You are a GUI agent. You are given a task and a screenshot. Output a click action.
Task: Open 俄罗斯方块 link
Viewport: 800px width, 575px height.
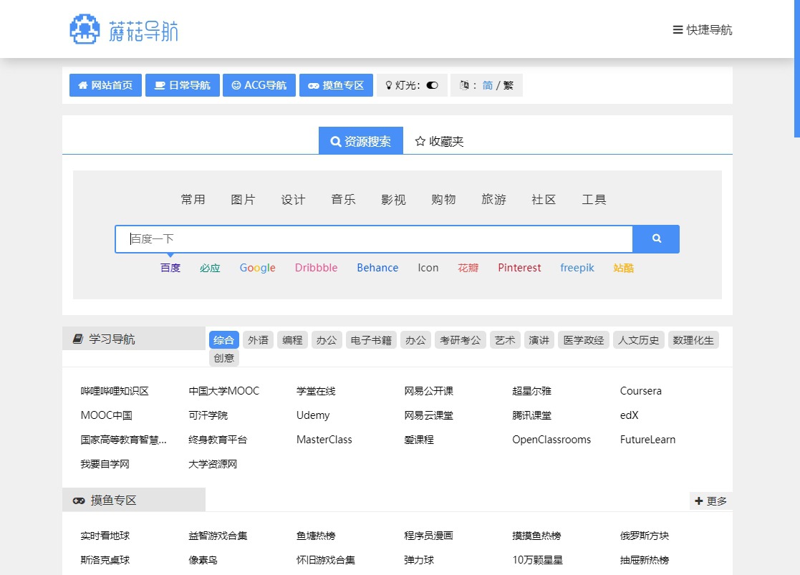point(645,536)
